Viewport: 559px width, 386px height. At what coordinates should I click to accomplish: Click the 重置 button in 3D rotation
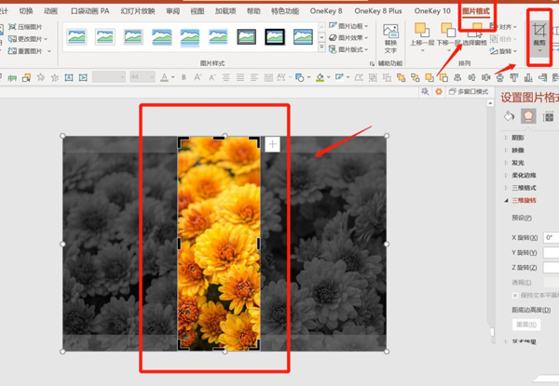pos(526,325)
